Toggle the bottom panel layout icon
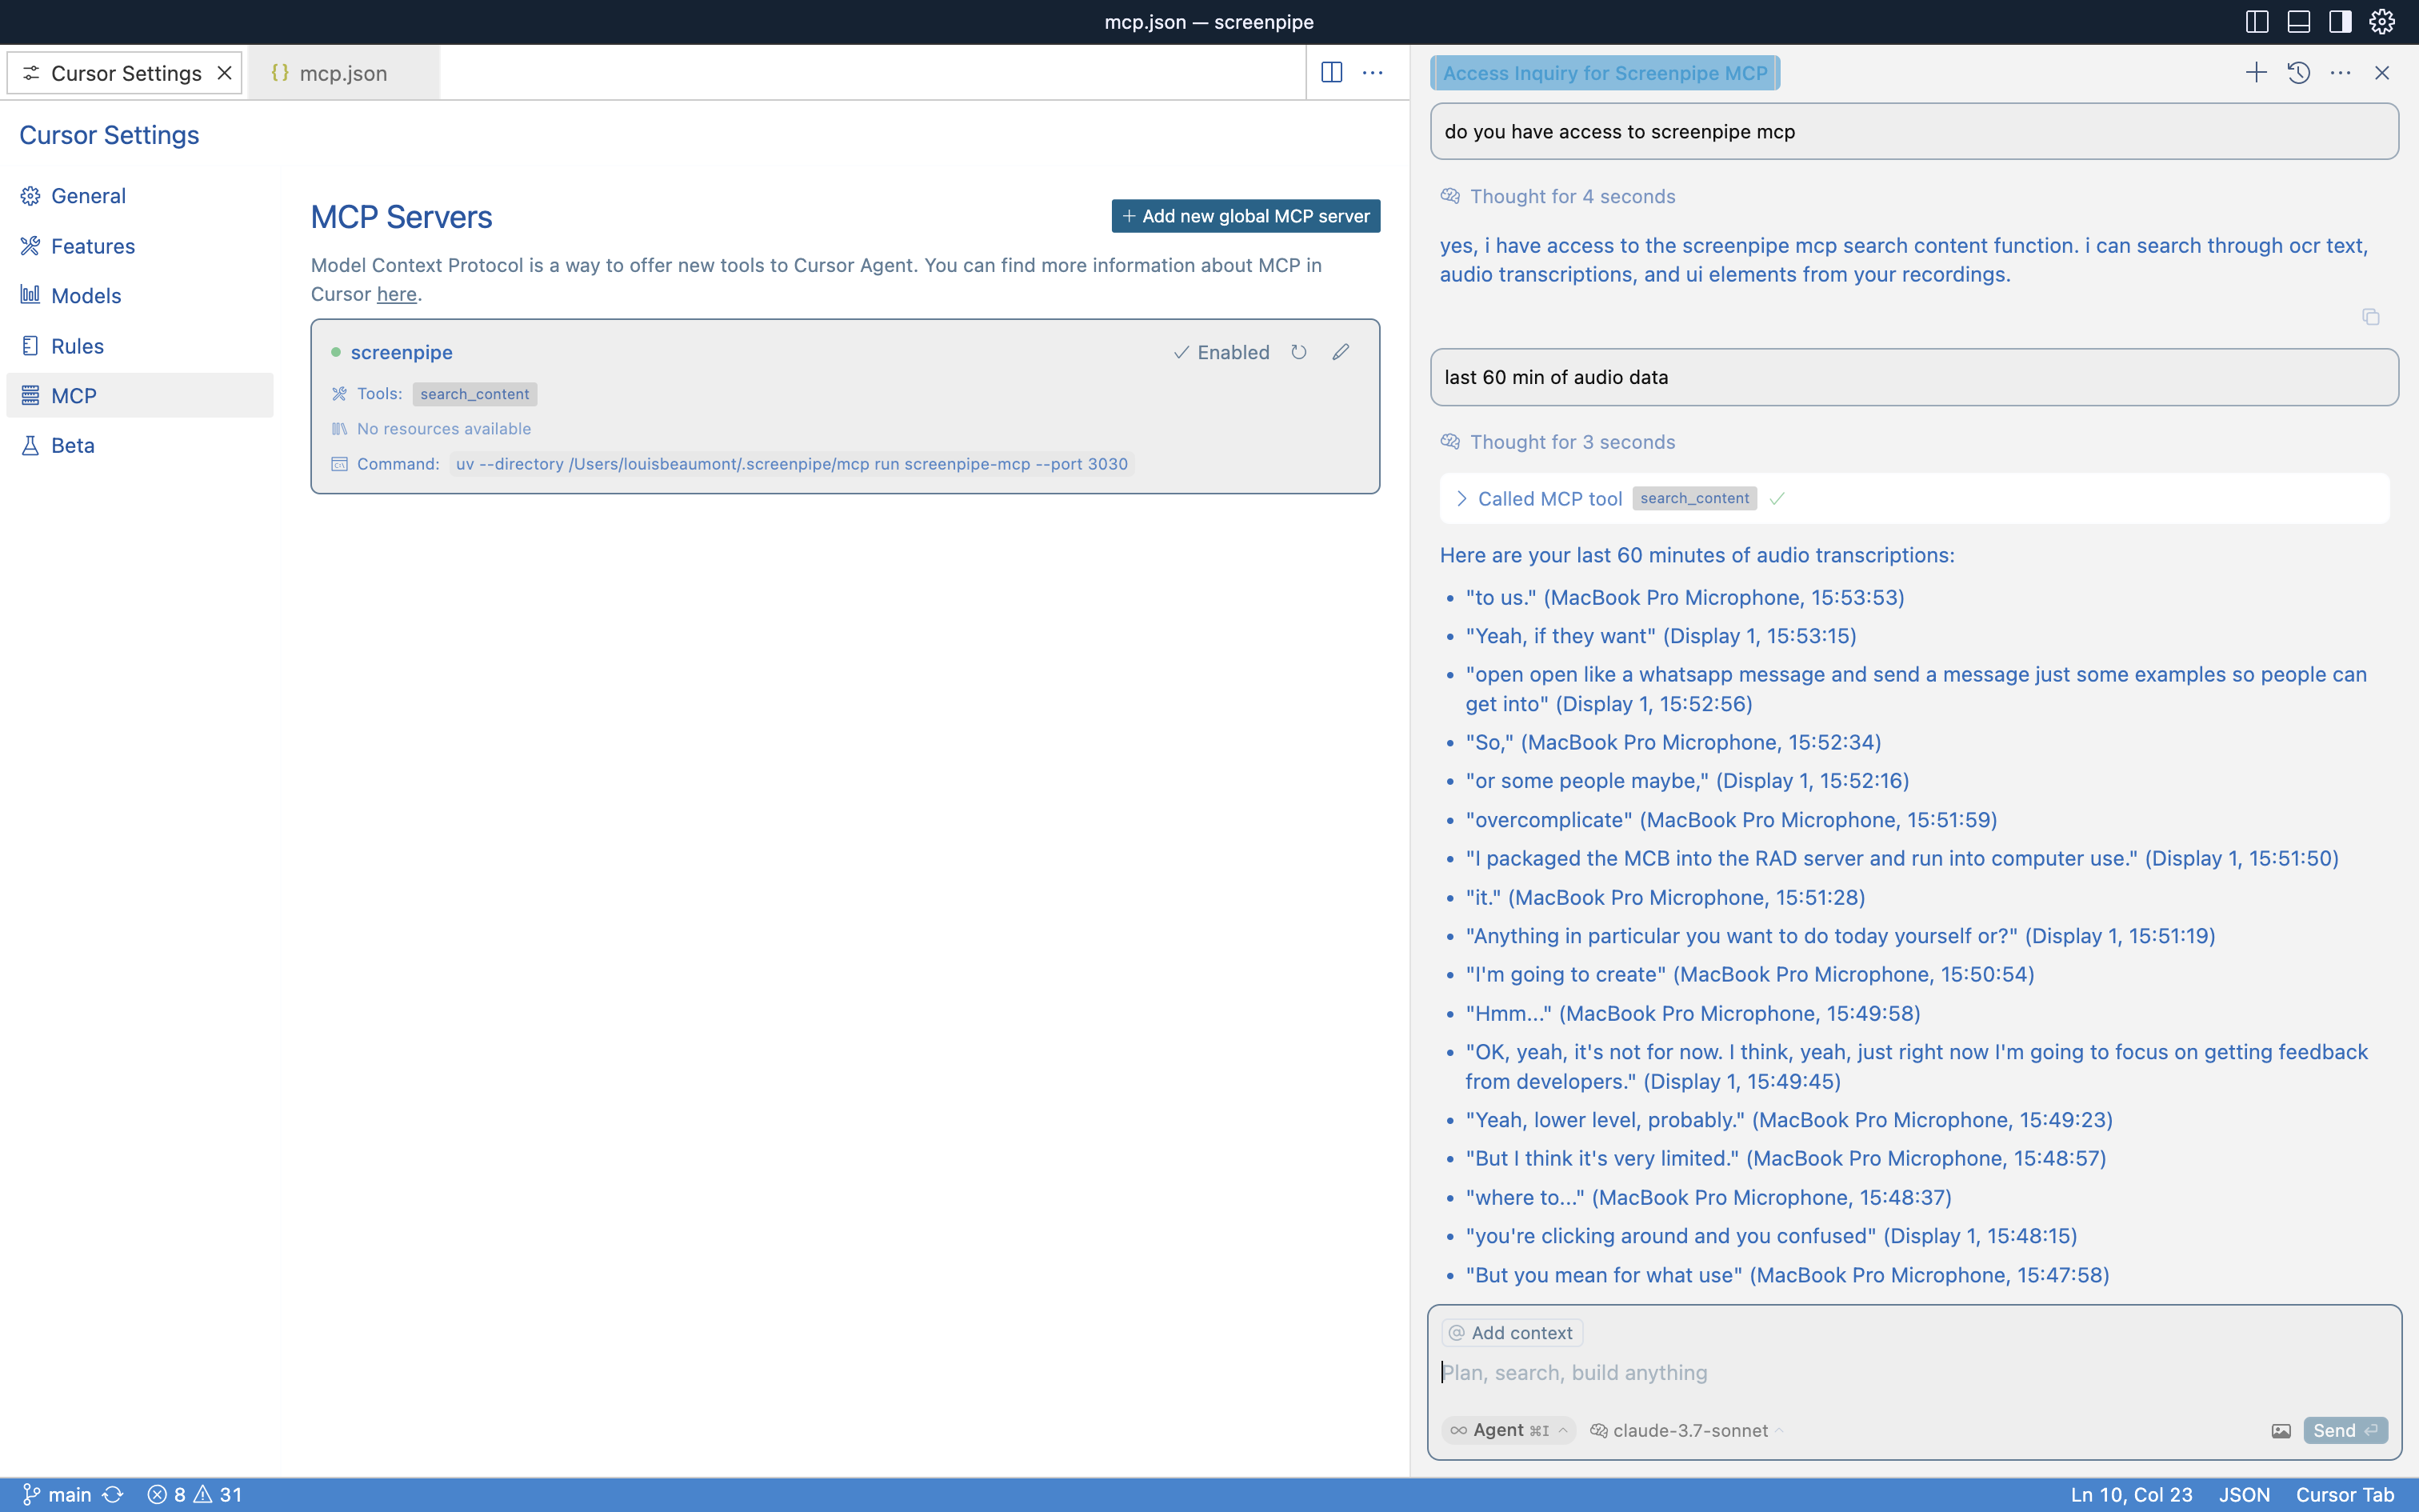The width and height of the screenshot is (2419, 1512). [2299, 22]
